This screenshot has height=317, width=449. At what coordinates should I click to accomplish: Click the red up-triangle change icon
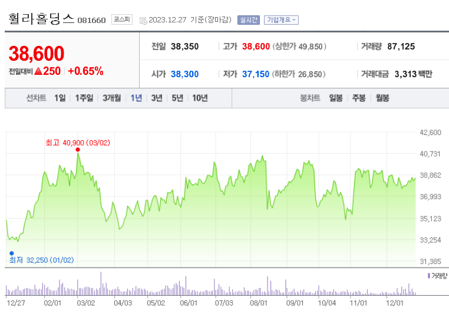[x=38, y=71]
